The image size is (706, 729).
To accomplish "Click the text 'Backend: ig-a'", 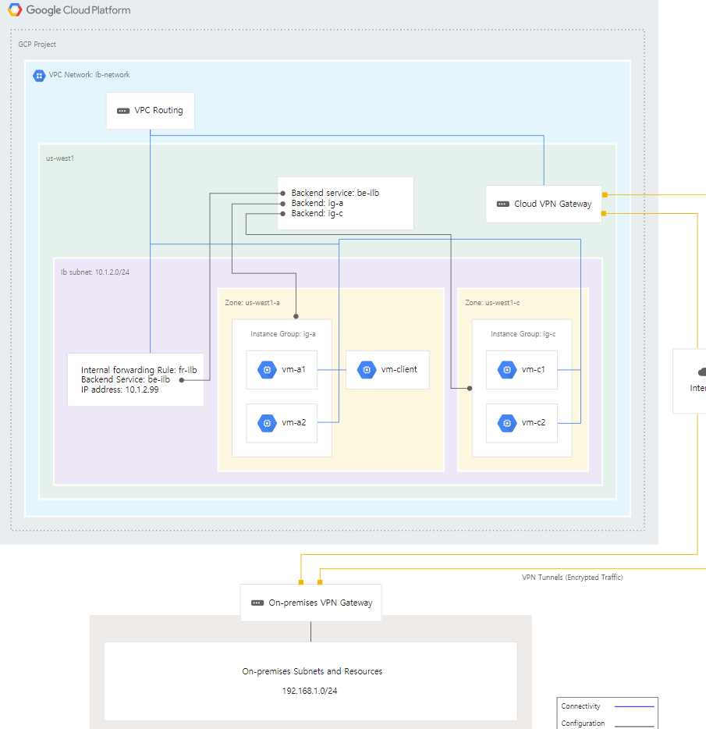I will (317, 203).
